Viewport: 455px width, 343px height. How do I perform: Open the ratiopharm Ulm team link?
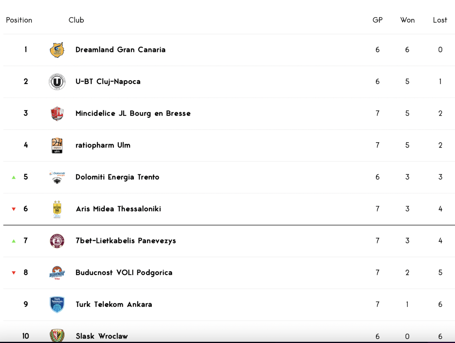[x=103, y=145]
